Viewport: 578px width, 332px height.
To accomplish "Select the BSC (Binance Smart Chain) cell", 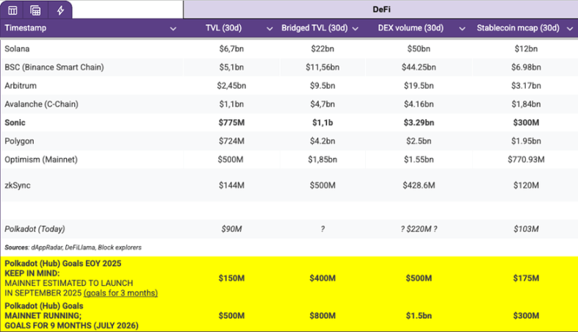I will pyautogui.click(x=54, y=67).
